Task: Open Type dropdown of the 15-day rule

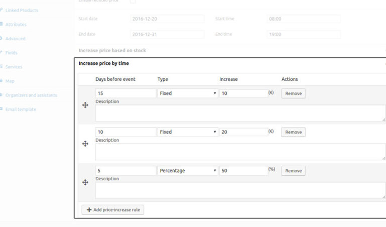Action: (x=187, y=93)
